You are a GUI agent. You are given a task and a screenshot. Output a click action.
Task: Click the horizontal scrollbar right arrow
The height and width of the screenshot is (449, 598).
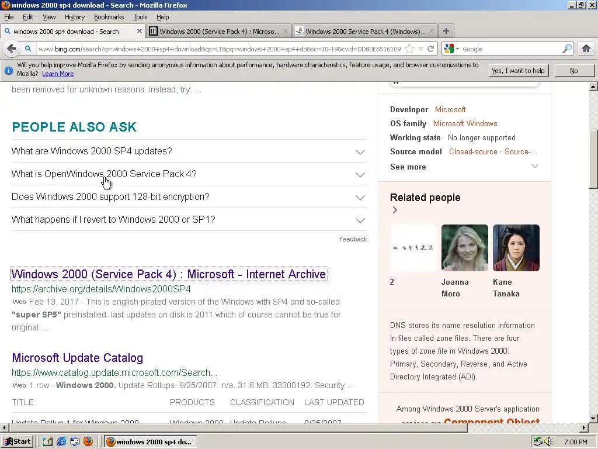pyautogui.click(x=584, y=427)
